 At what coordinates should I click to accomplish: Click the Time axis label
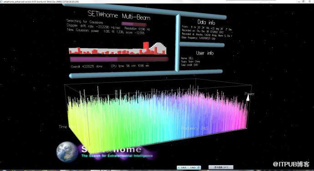click(63, 127)
